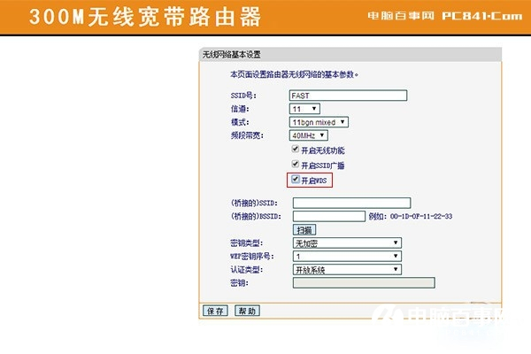Click the 帮助 help button

247,311
